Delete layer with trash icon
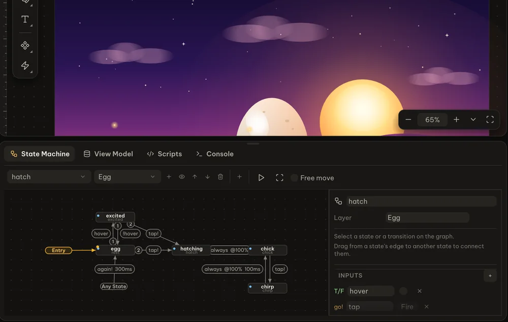 (220, 177)
